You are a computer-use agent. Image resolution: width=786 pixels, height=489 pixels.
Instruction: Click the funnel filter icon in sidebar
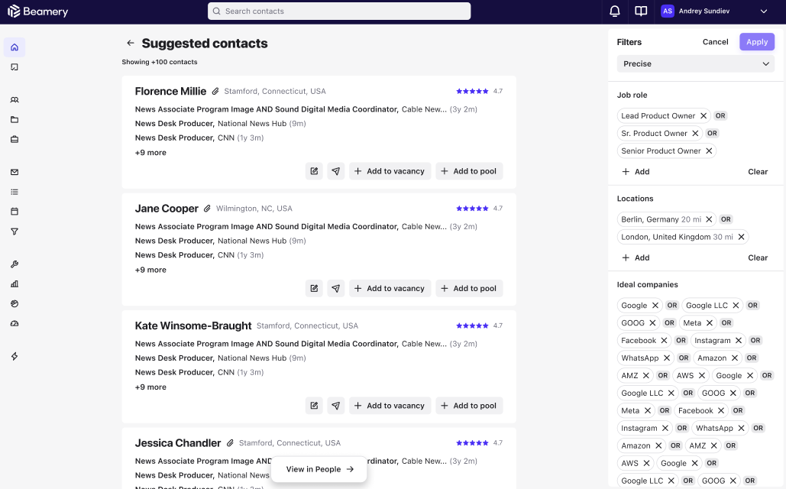click(15, 232)
